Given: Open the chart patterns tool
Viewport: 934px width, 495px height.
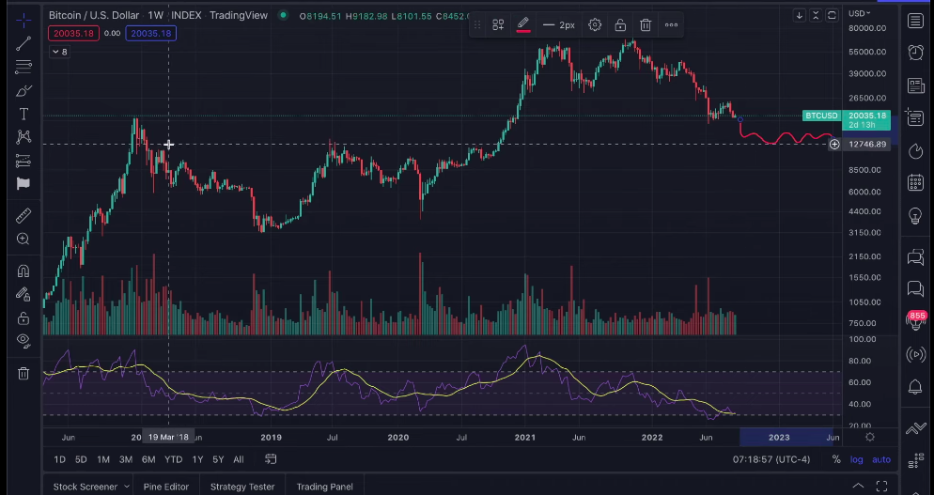Looking at the screenshot, I should point(23,137).
